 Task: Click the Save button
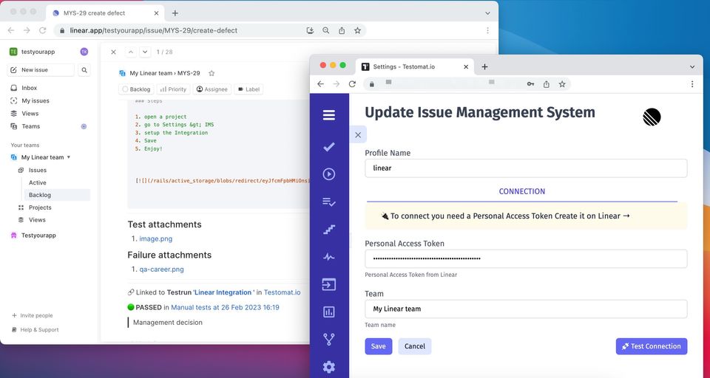379,346
